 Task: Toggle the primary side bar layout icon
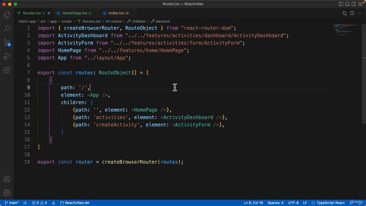pyautogui.click(x=341, y=4)
